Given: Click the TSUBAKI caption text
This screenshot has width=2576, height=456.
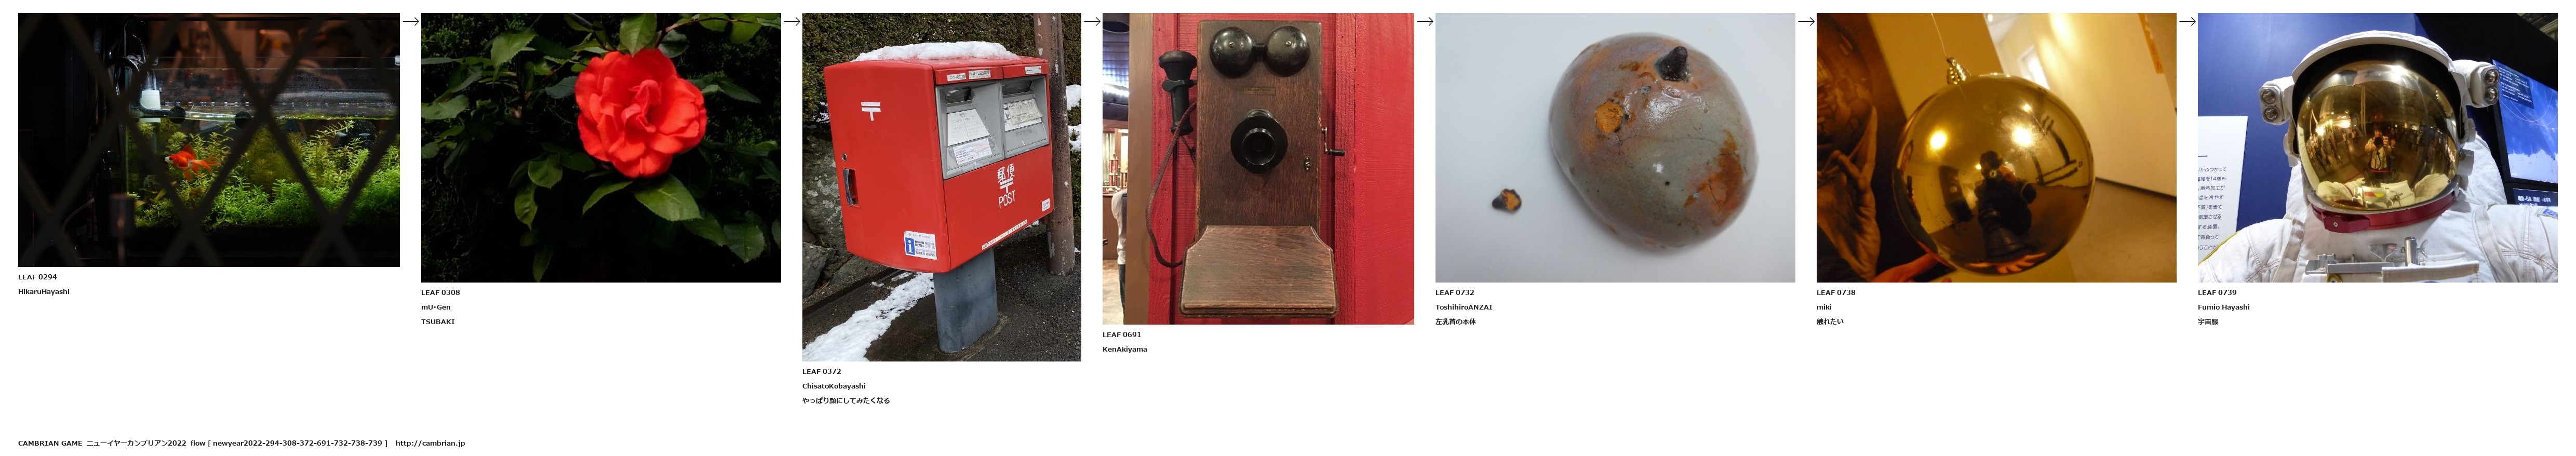Looking at the screenshot, I should [x=438, y=322].
